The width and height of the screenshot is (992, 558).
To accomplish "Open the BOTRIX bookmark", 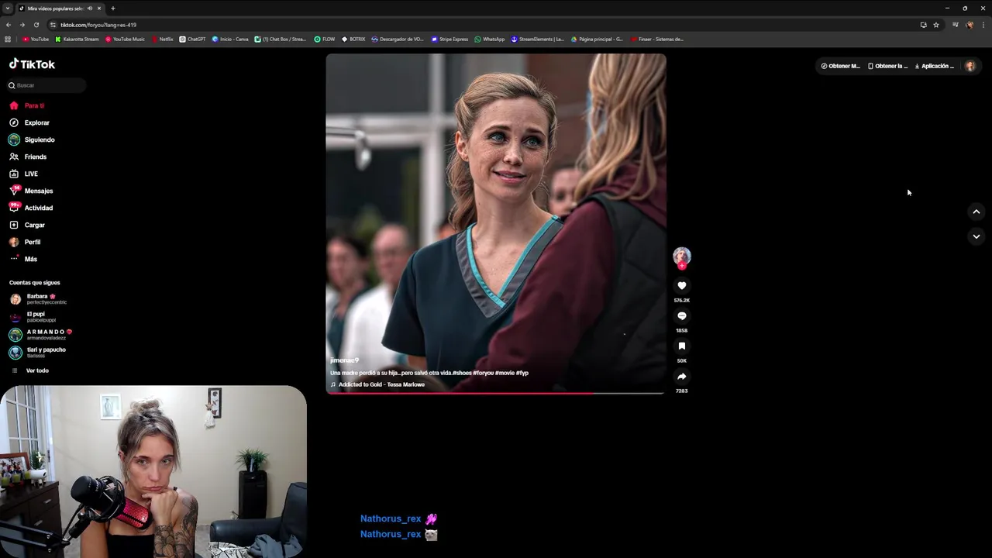I will tap(353, 40).
